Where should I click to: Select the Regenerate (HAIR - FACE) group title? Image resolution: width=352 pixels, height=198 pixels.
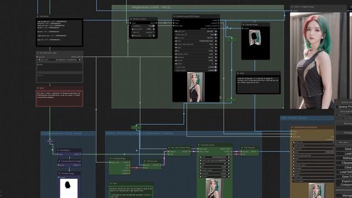pyautogui.click(x=151, y=7)
